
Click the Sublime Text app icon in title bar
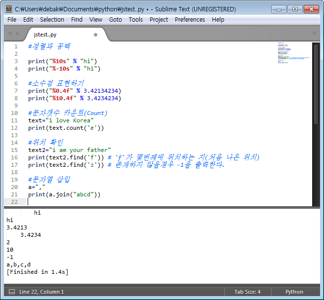click(9, 9)
